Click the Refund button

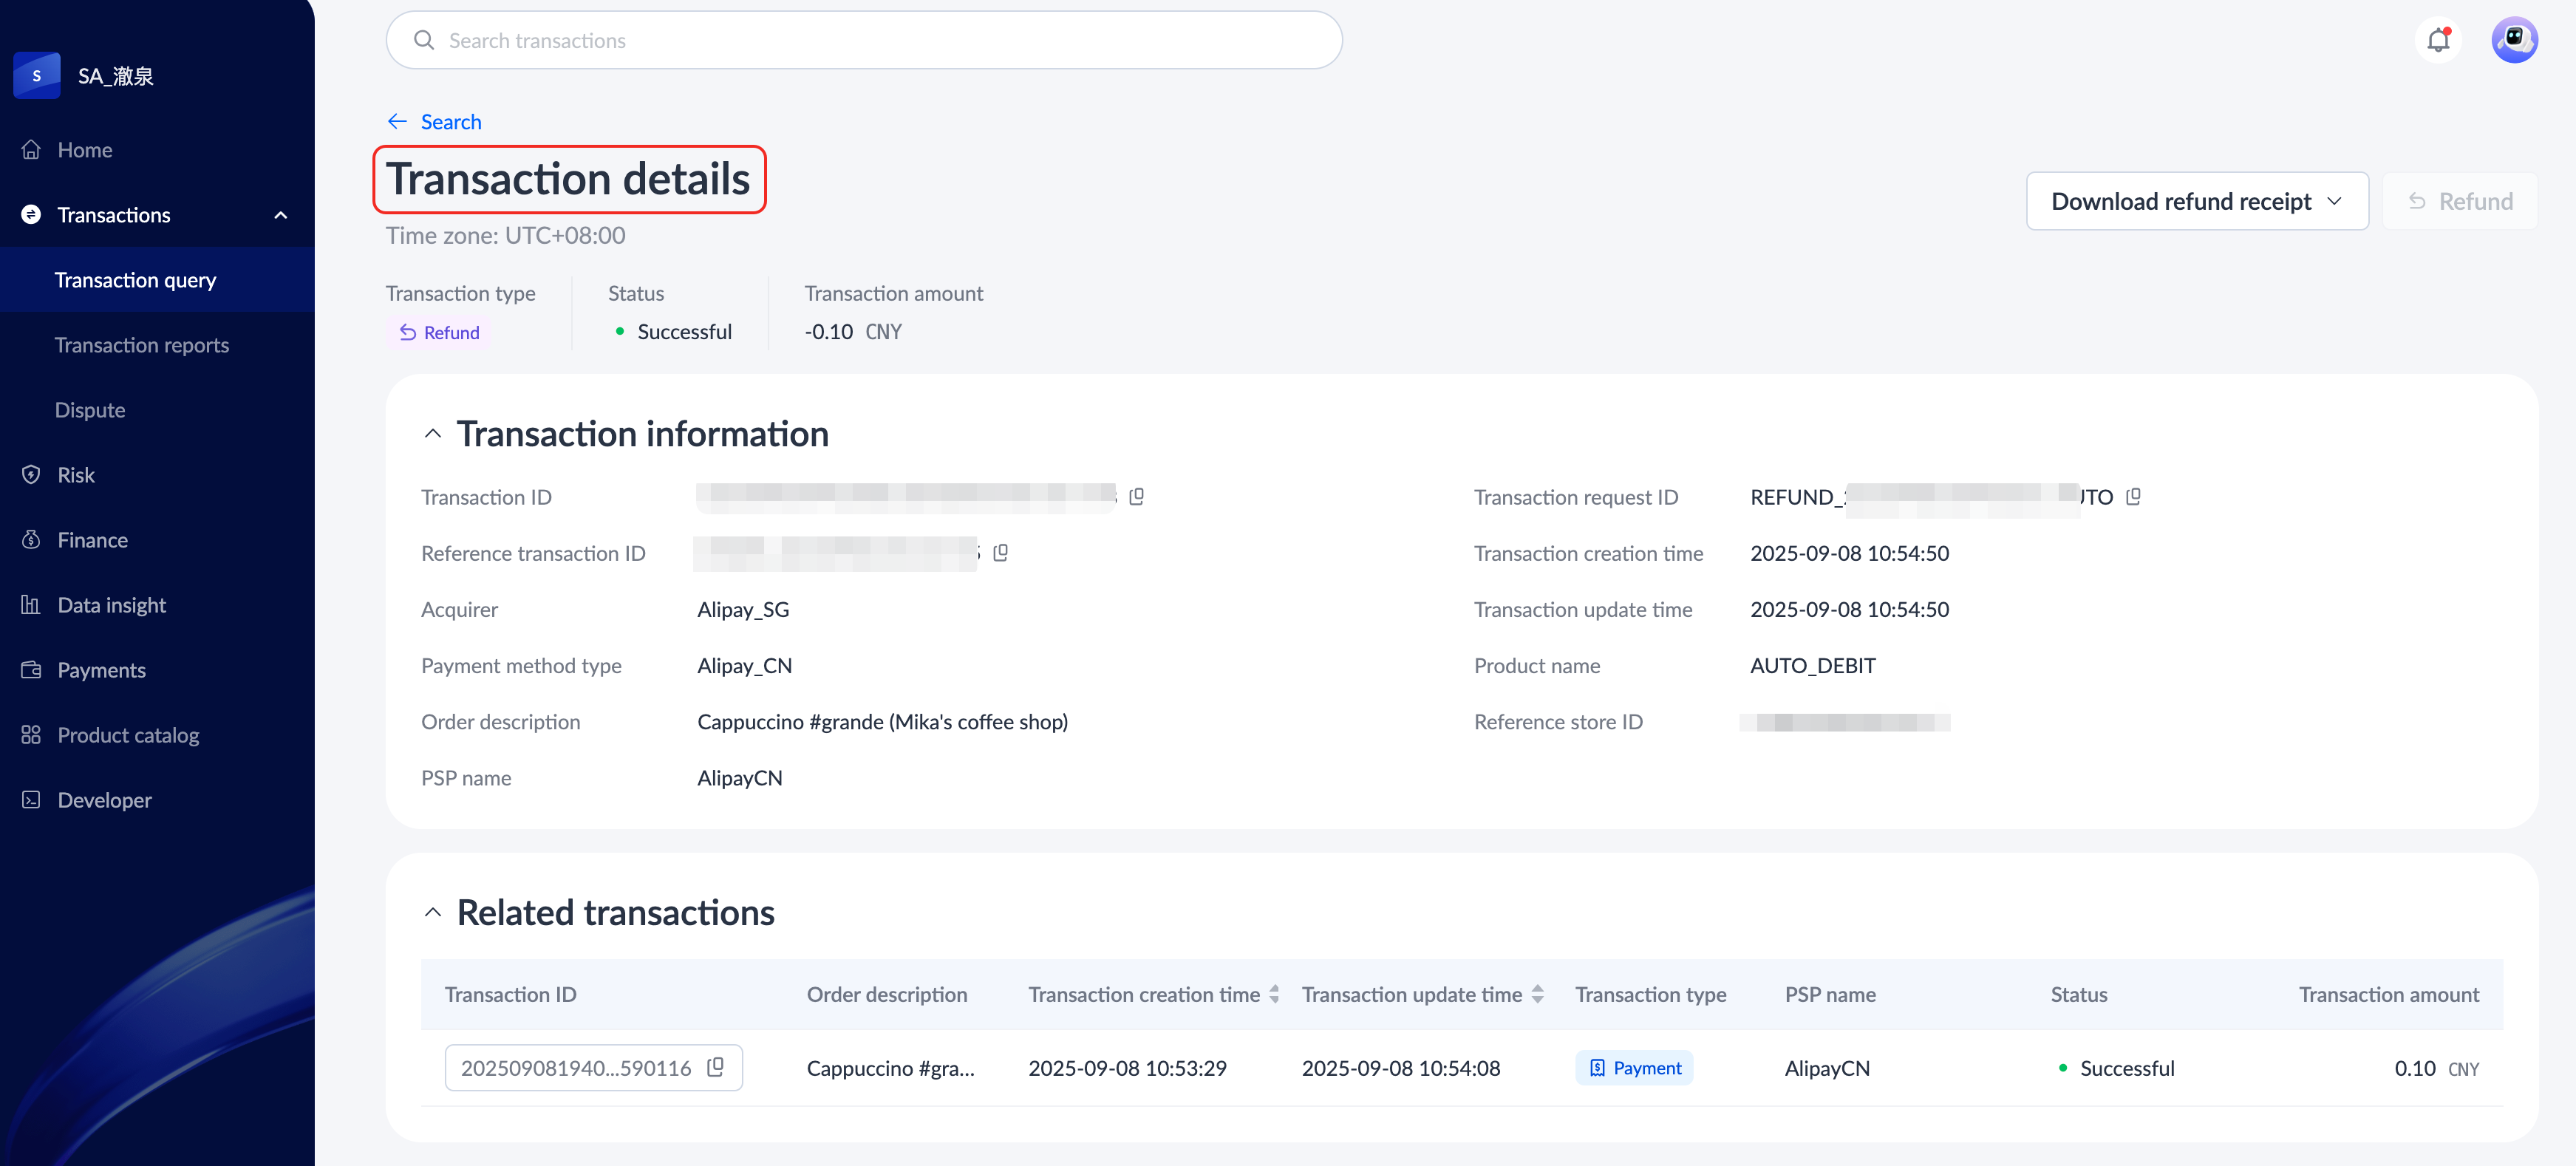click(x=2459, y=201)
